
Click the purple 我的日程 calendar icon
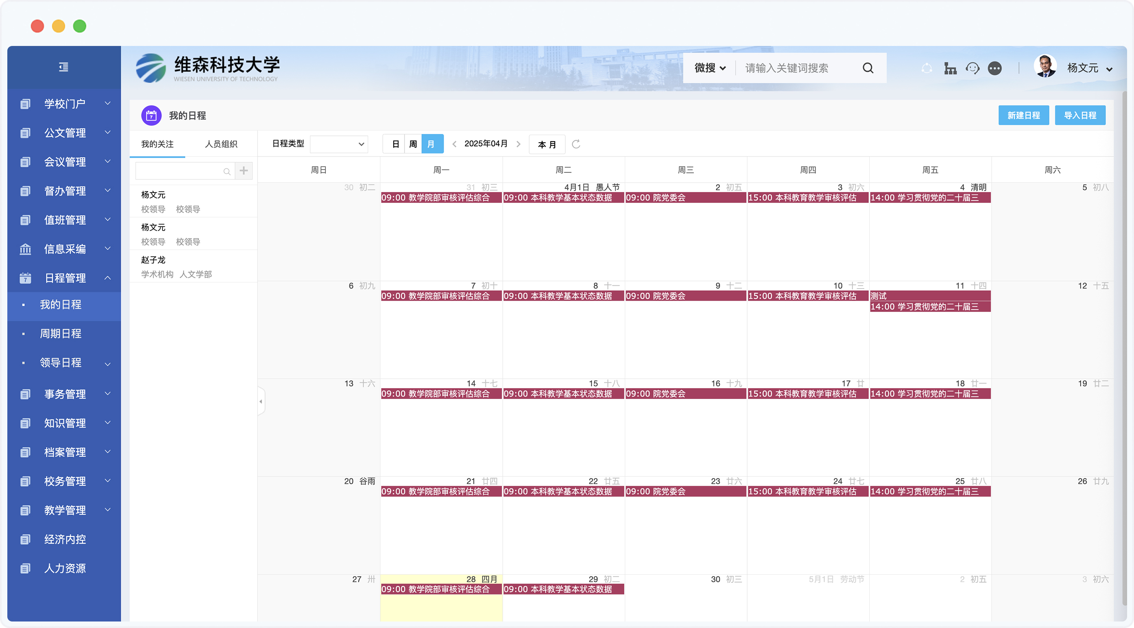tap(151, 115)
